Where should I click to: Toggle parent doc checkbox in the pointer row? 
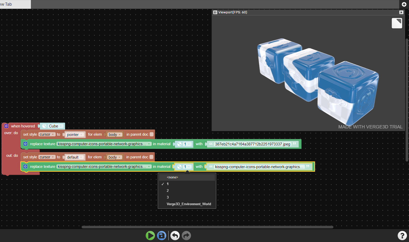[152, 134]
